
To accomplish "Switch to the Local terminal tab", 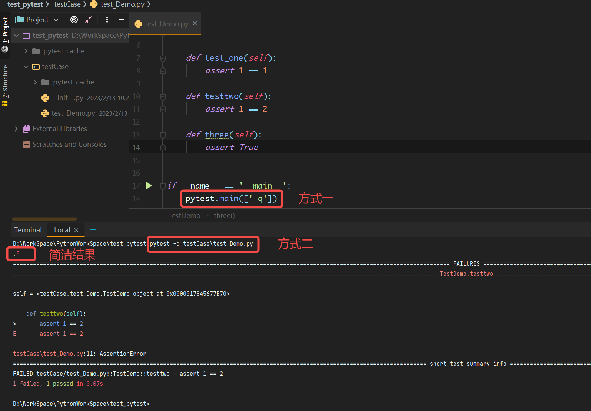I will [x=62, y=230].
